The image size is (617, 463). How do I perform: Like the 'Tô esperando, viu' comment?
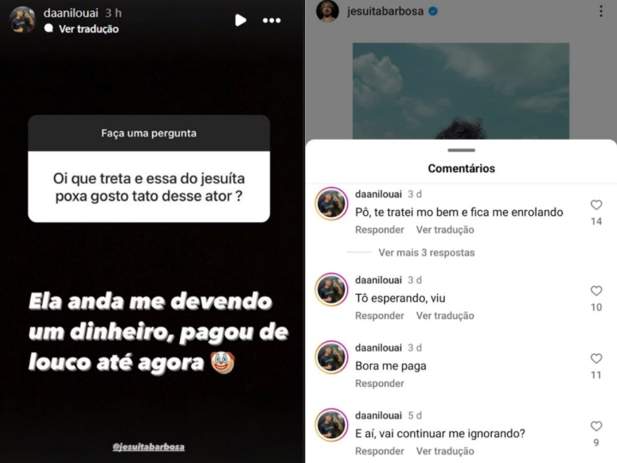596,291
